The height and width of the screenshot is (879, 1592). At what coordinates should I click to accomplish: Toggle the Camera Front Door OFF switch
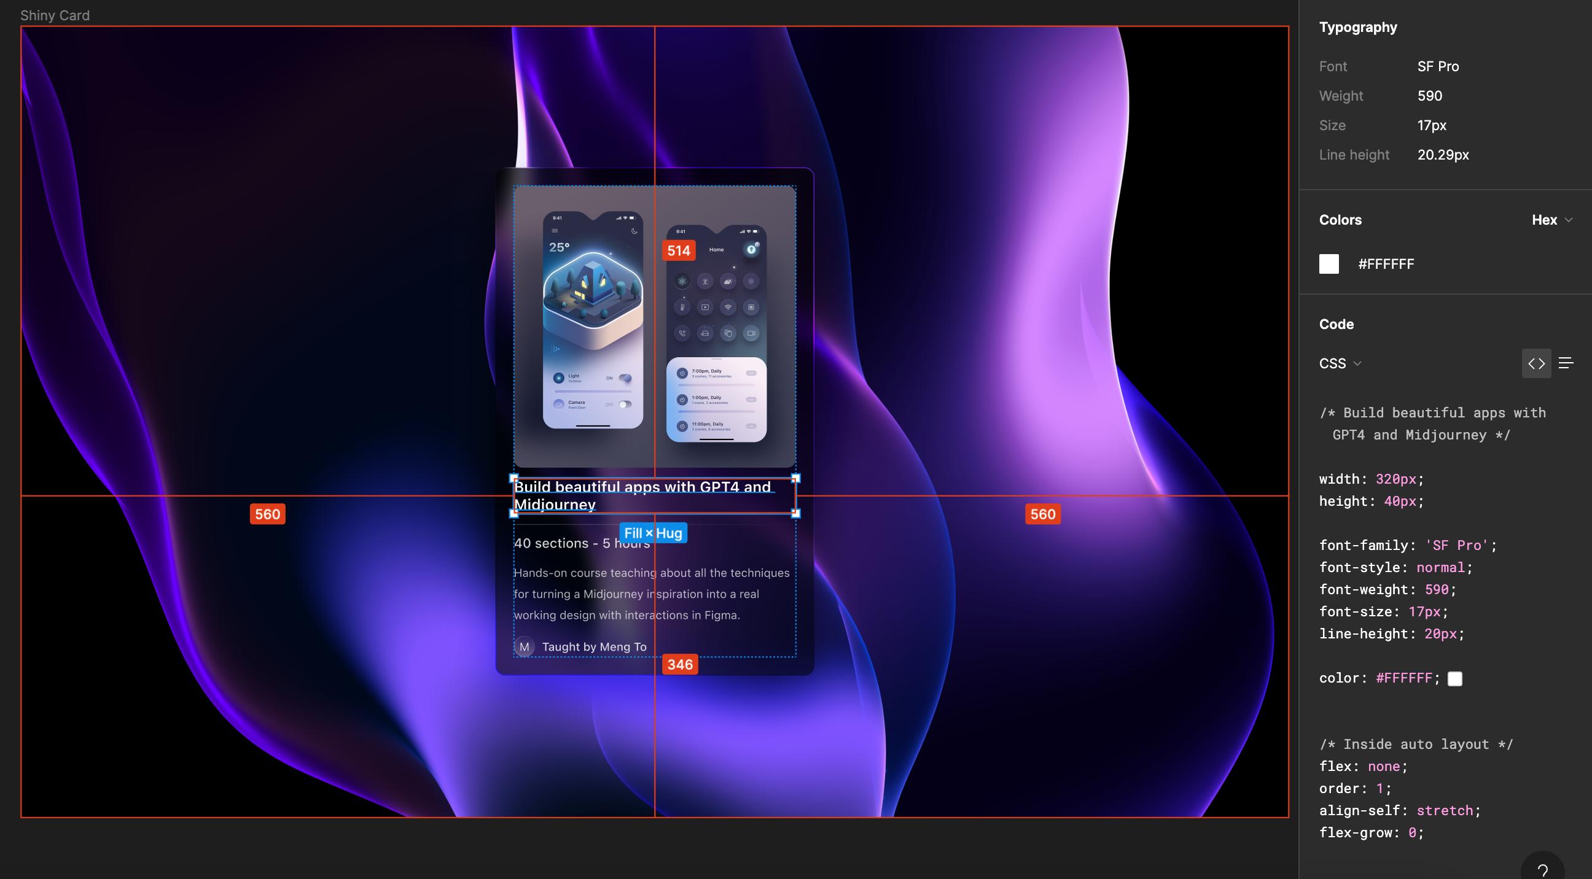click(x=625, y=405)
